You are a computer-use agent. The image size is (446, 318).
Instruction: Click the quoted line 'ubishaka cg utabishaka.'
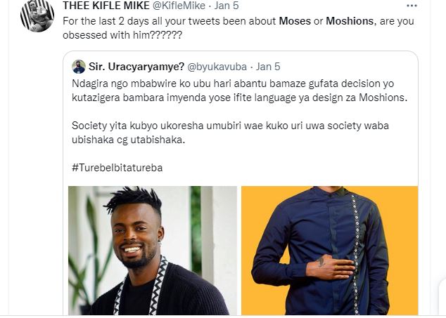128,140
